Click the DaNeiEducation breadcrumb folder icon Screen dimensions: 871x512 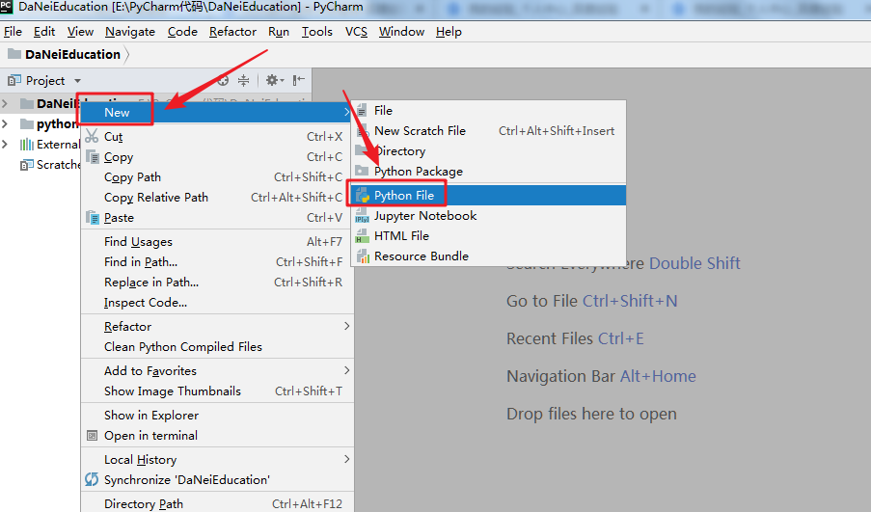coord(14,54)
